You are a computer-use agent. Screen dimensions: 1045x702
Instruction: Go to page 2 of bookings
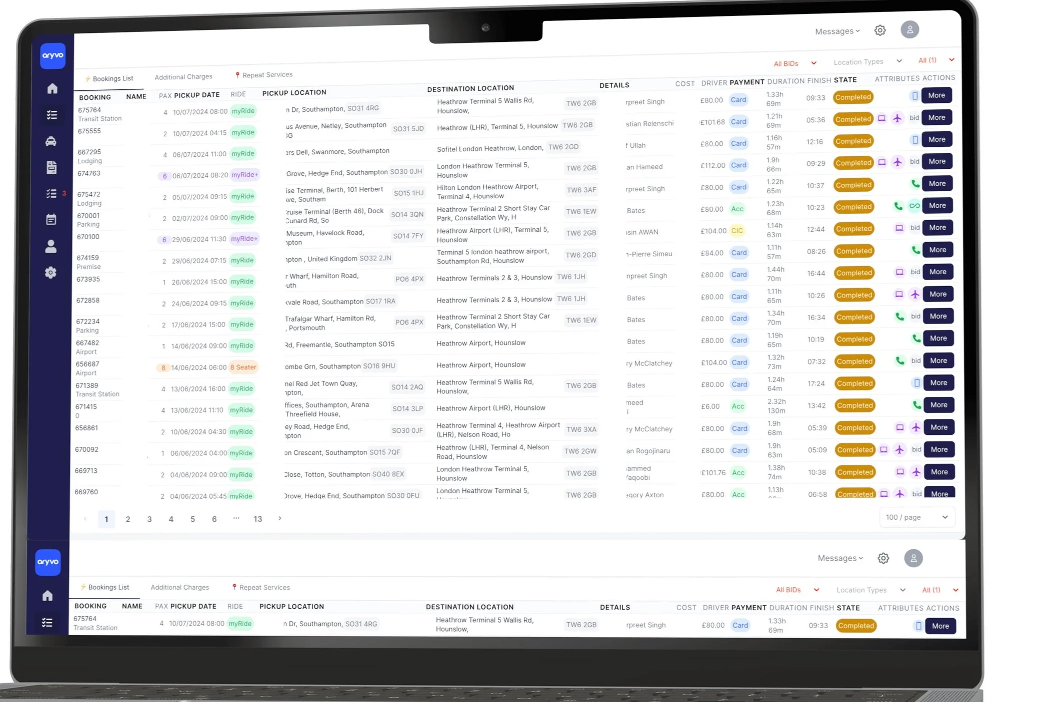tap(128, 519)
